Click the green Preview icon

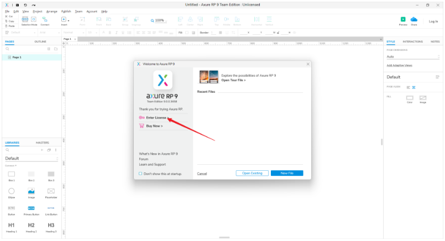click(x=403, y=19)
